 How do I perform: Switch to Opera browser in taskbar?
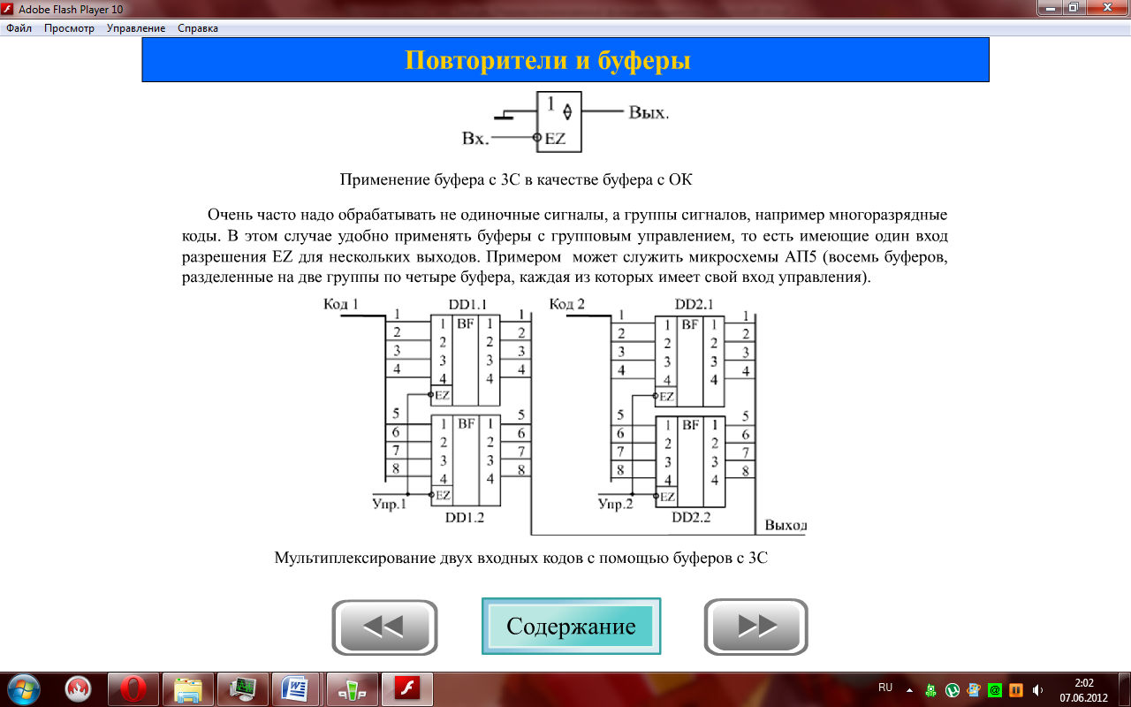point(133,688)
